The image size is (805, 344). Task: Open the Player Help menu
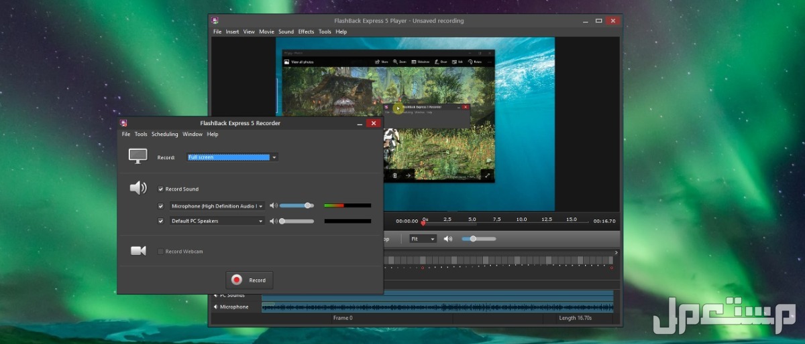(x=341, y=32)
